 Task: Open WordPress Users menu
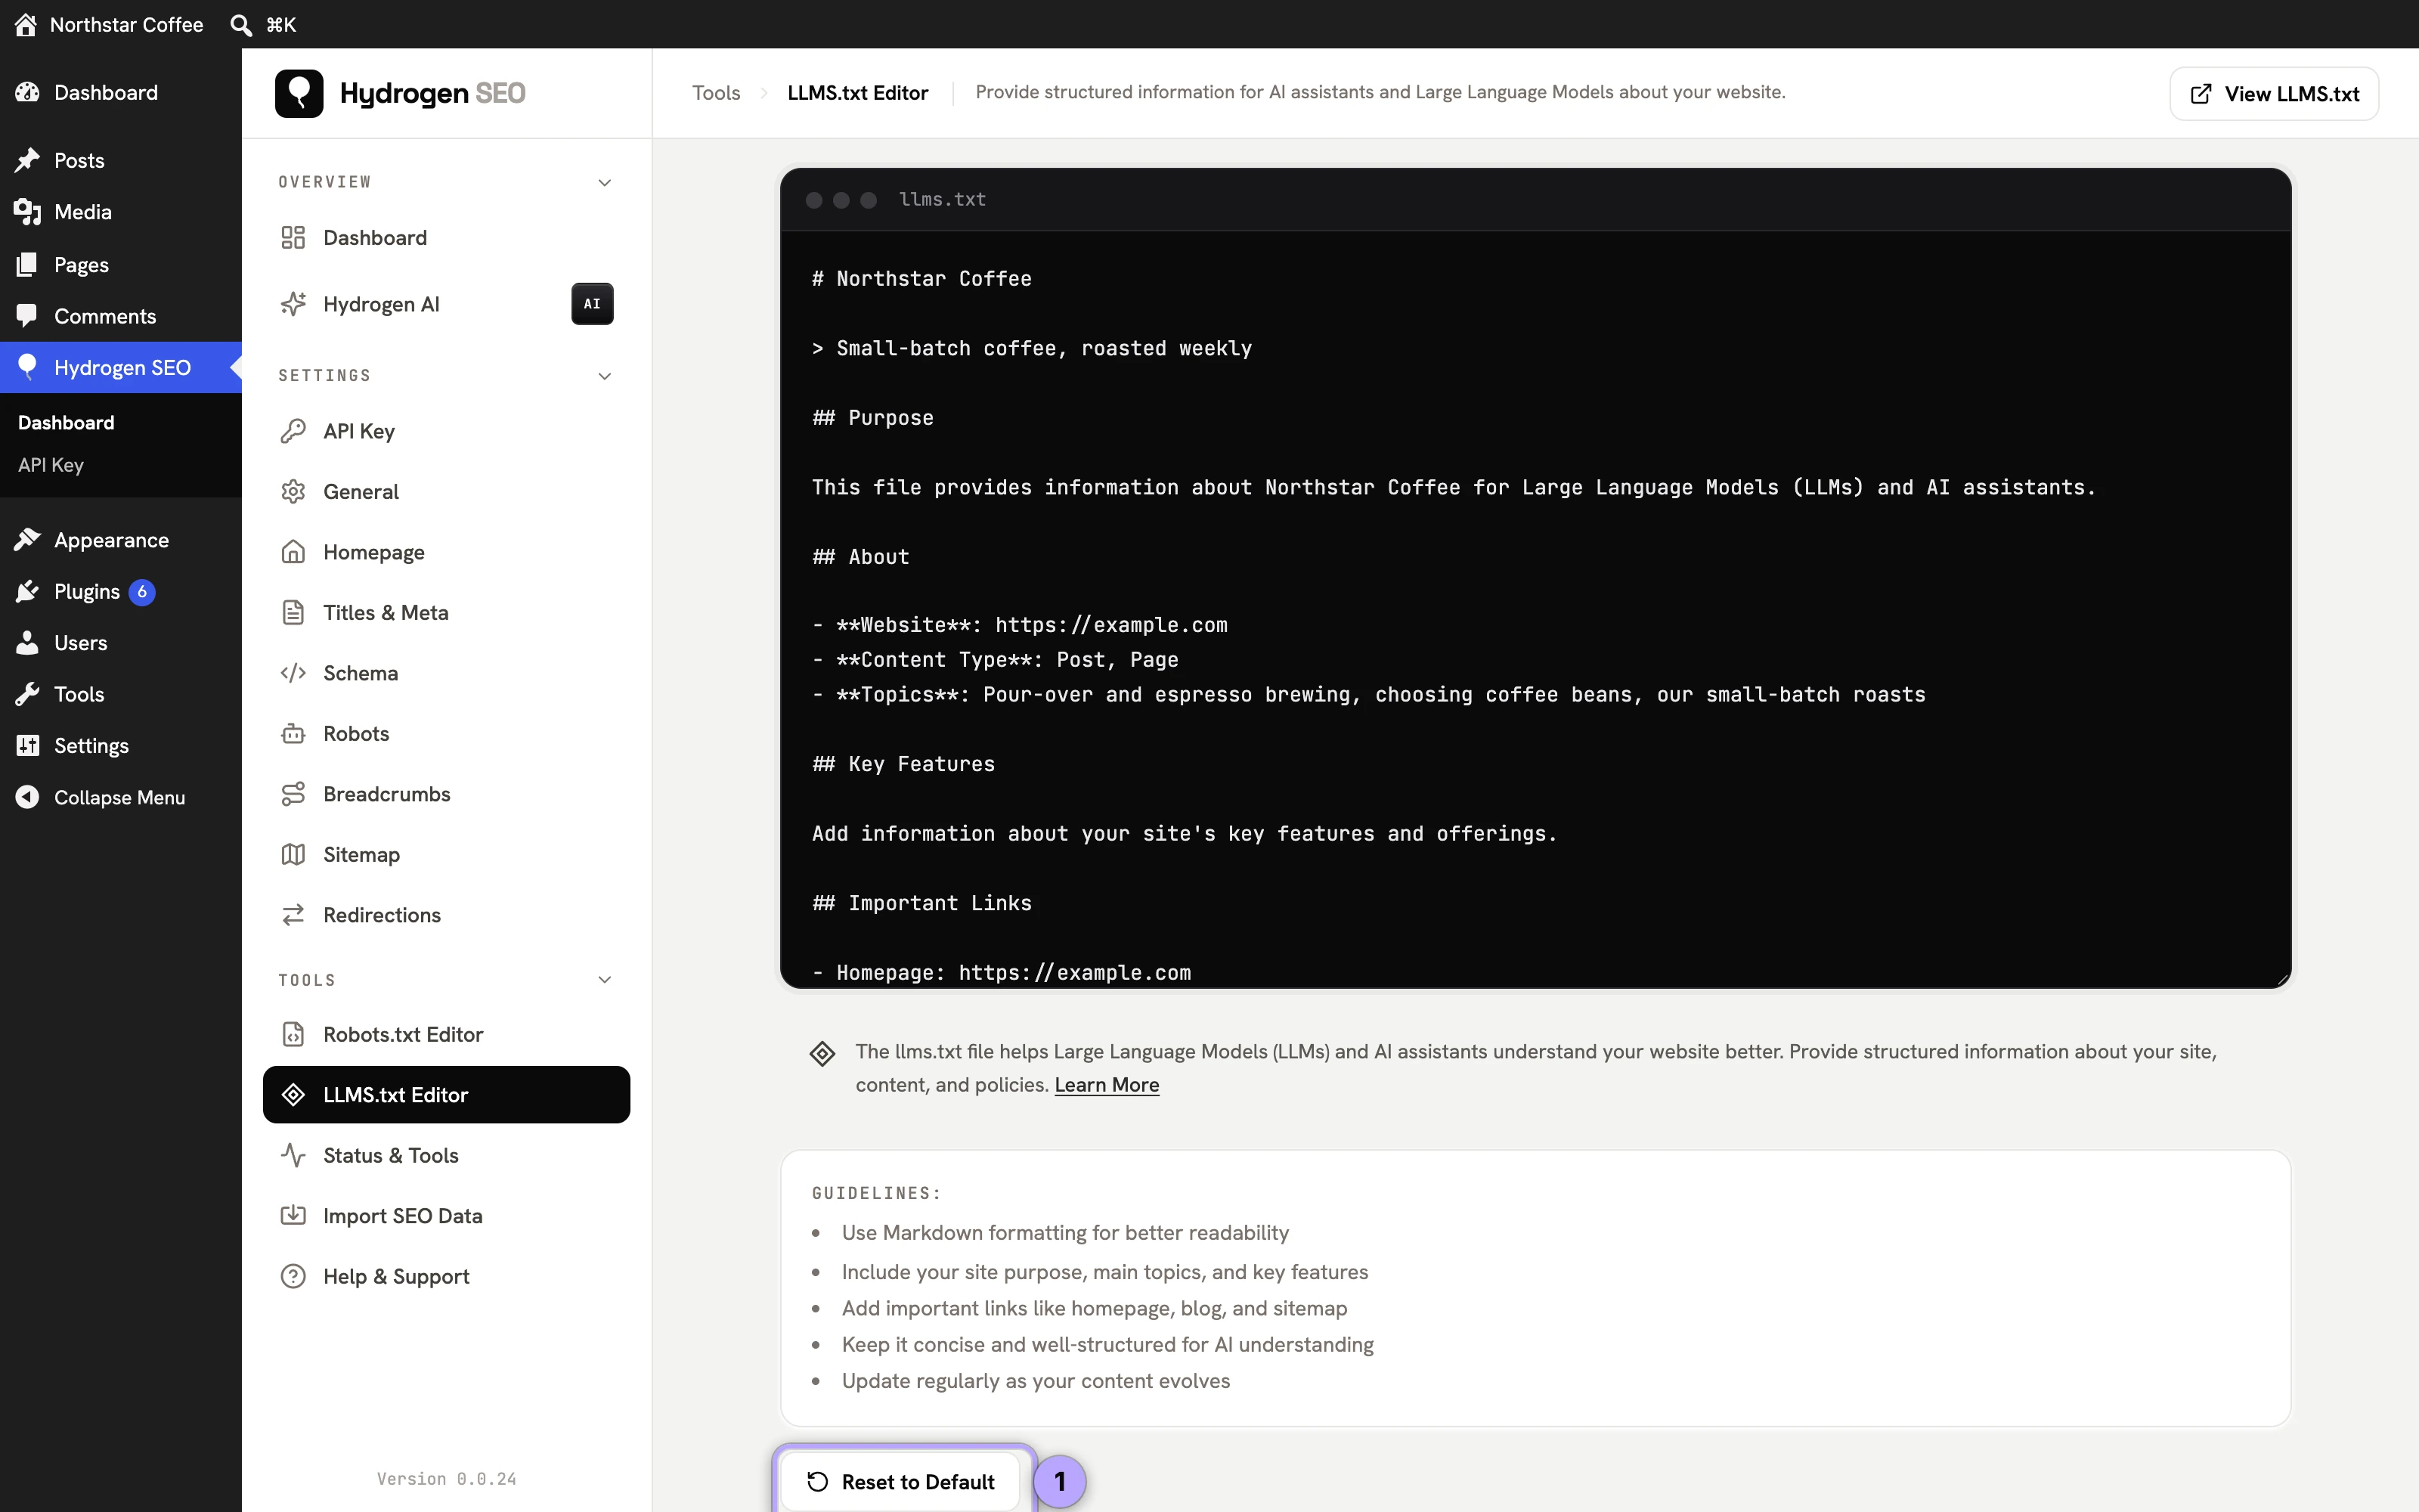[121, 643]
